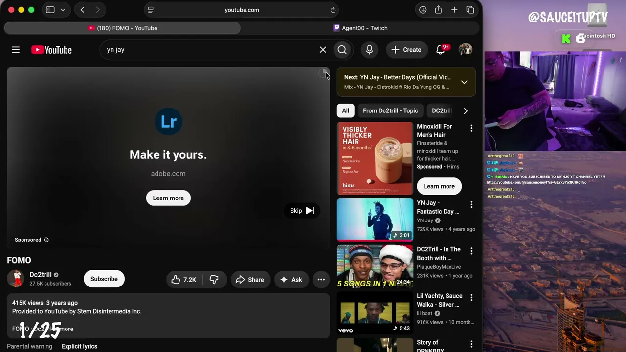Click the adobe.com ad link
The height and width of the screenshot is (352, 626).
click(168, 174)
